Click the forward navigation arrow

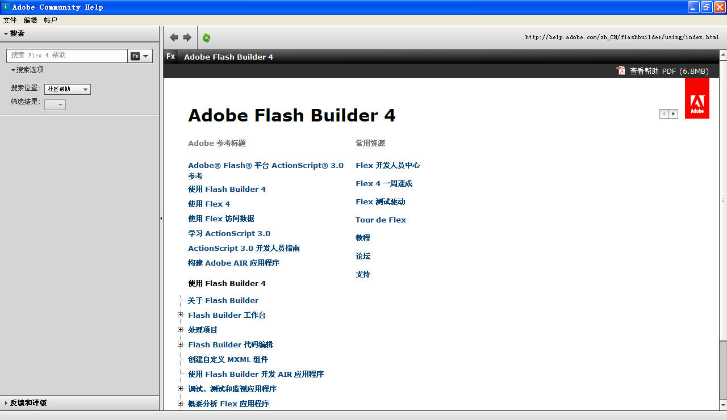186,37
